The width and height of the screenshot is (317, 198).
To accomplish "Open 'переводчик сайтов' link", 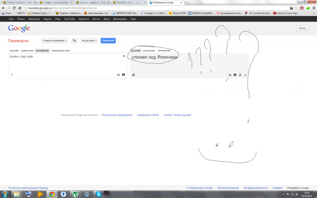I will [x=148, y=115].
